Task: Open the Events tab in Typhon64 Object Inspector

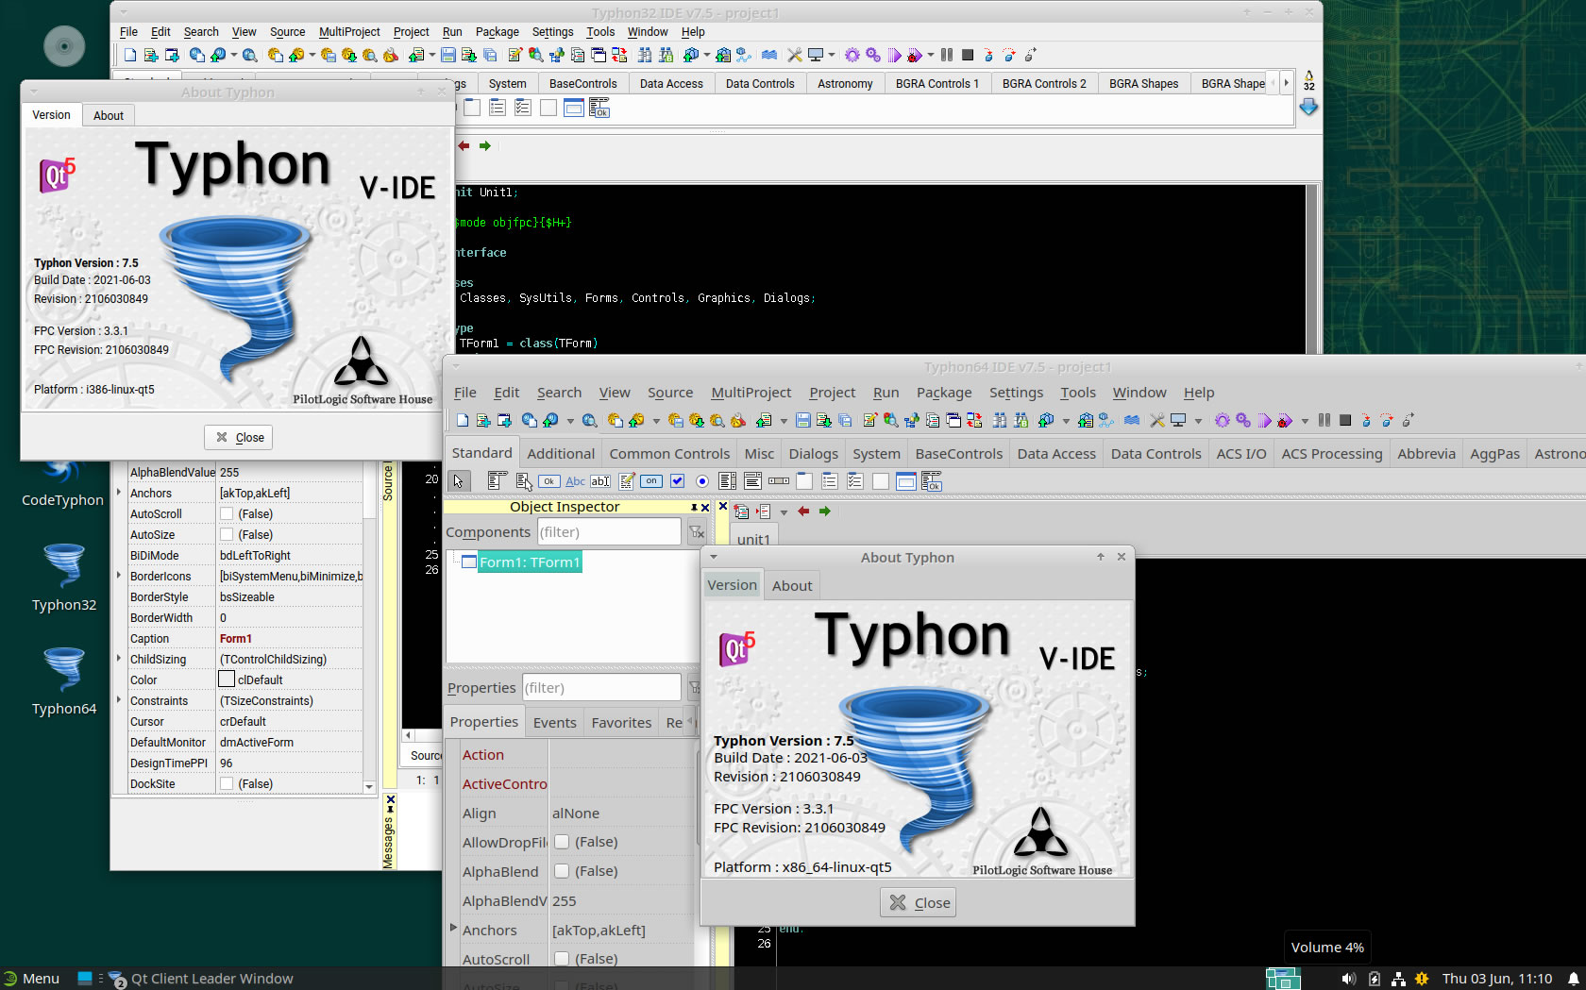Action: coord(554,723)
